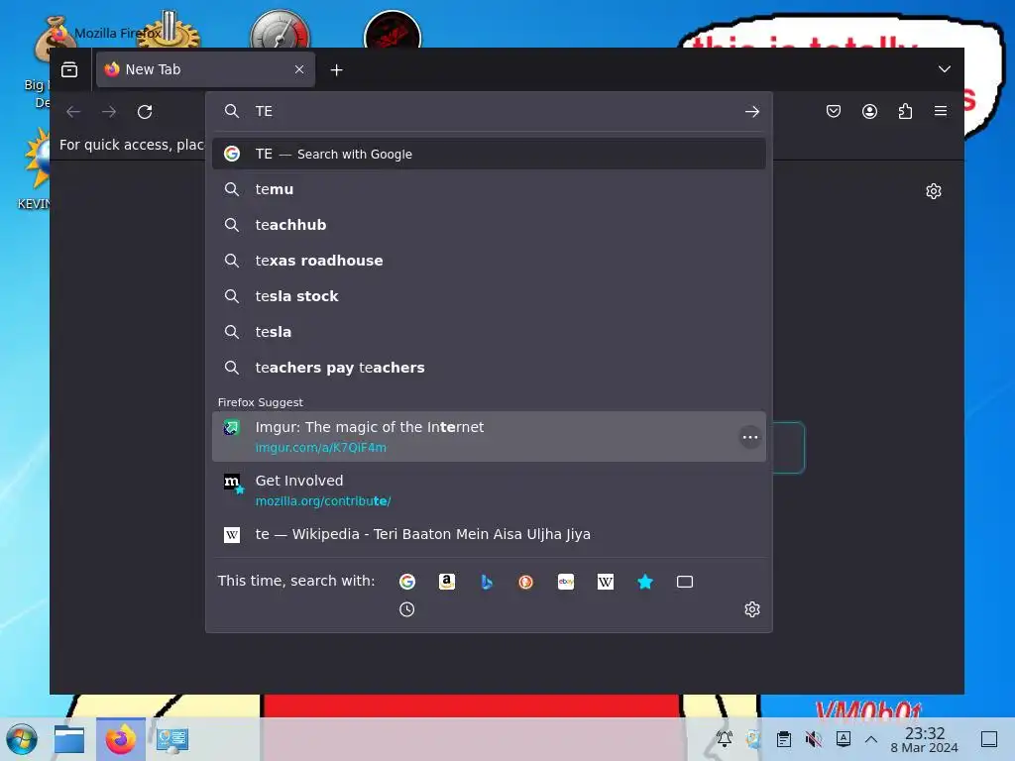The image size is (1015, 761).
Task: Open file manager in taskbar
Action: coord(69,739)
